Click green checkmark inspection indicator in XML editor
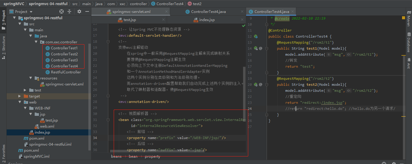Viewport: 412px width, 164px height. tap(243, 26)
